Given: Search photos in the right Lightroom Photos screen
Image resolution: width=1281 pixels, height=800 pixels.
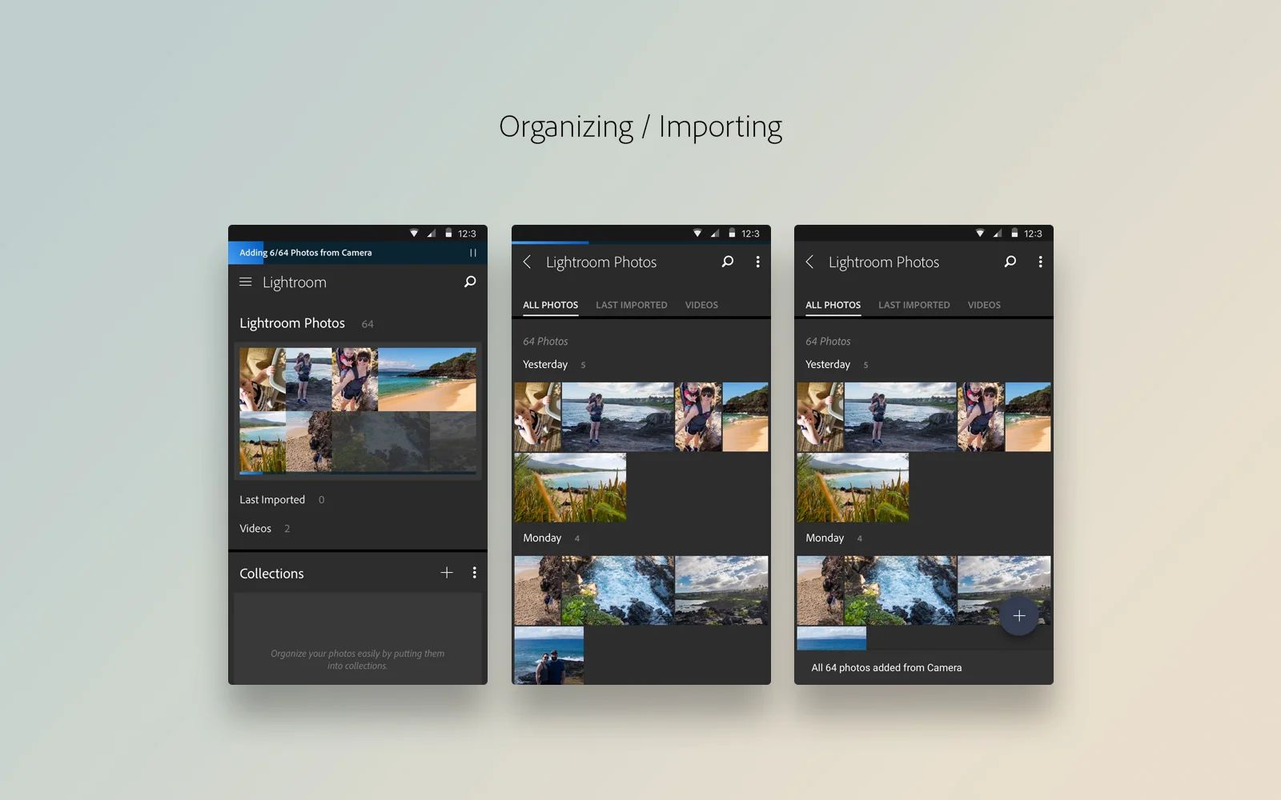Looking at the screenshot, I should point(1010,262).
